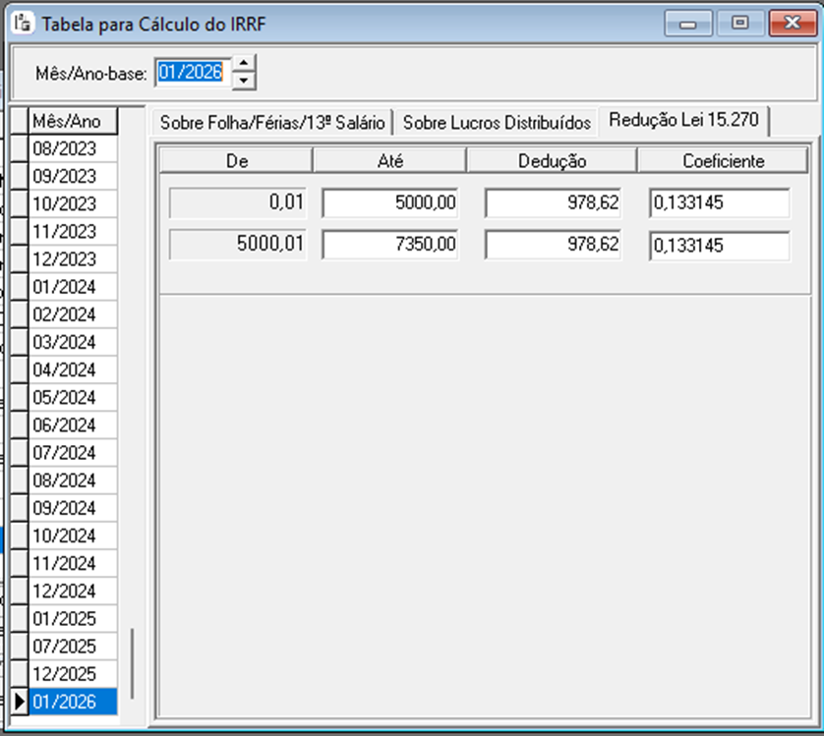Click the first row Coeficiente field
The height and width of the screenshot is (736, 824).
point(719,203)
